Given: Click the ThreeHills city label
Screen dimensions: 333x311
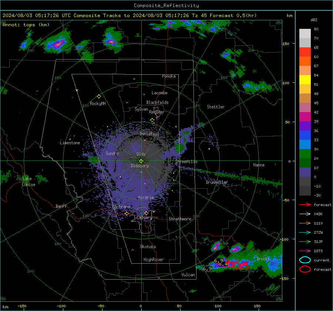Looking at the screenshot, I should (x=186, y=162).
